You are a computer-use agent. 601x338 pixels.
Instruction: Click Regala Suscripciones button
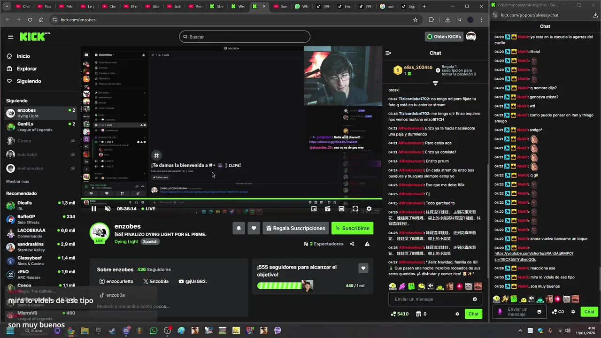pos(295,228)
